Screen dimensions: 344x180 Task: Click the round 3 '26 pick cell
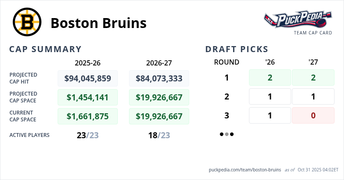270,115
